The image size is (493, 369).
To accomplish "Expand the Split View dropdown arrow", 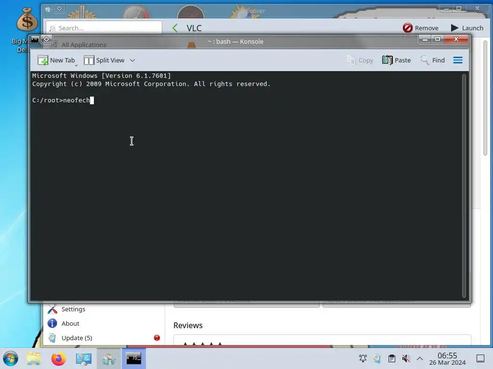I will pos(132,60).
